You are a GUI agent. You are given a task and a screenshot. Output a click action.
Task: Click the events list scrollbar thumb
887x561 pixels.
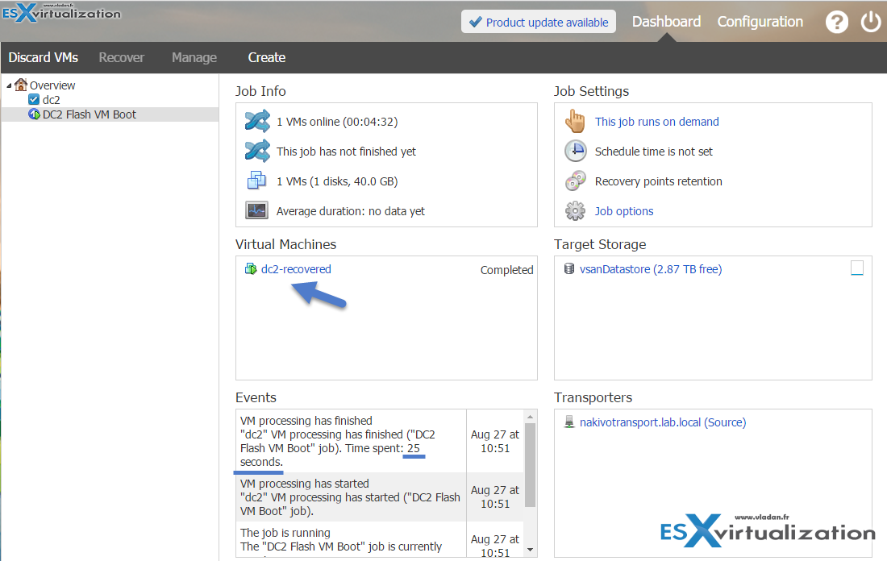pyautogui.click(x=530, y=464)
